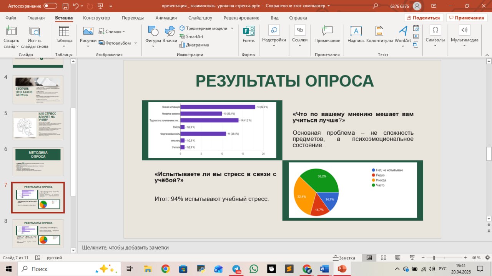Insert date and time icon
Screen dimensions: 492x276
point(416,28)
